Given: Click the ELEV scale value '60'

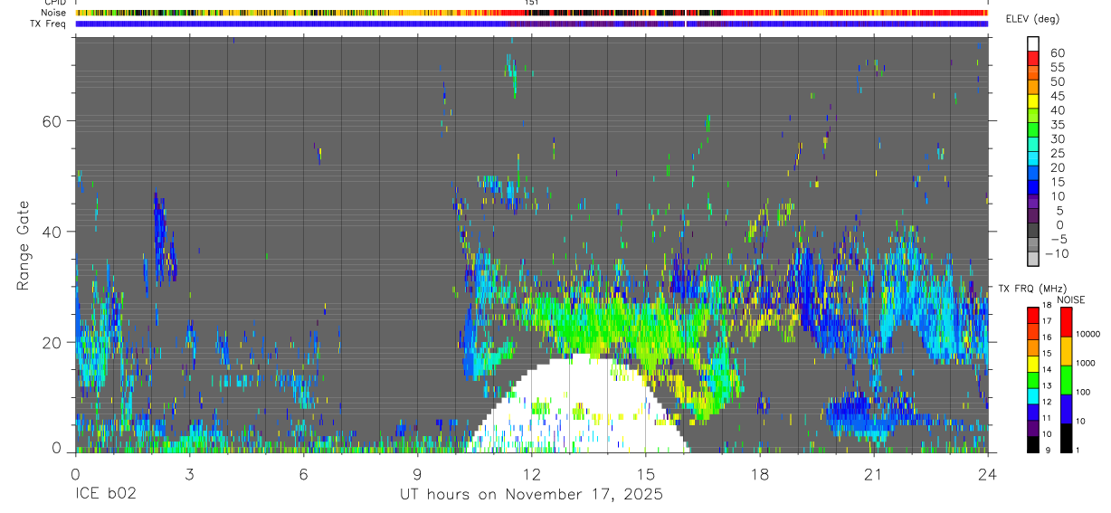Looking at the screenshot, I should point(1056,53).
